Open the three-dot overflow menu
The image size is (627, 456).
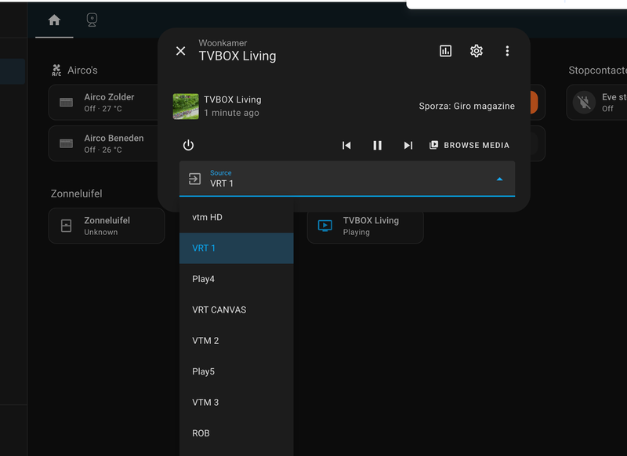(x=507, y=51)
